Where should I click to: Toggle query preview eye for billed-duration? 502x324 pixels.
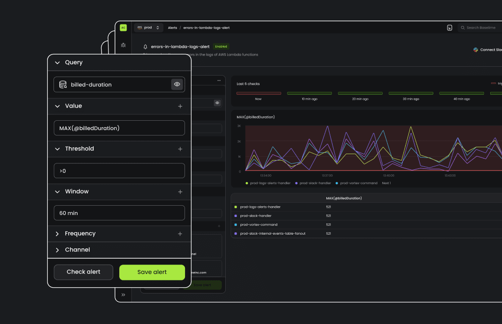(177, 84)
